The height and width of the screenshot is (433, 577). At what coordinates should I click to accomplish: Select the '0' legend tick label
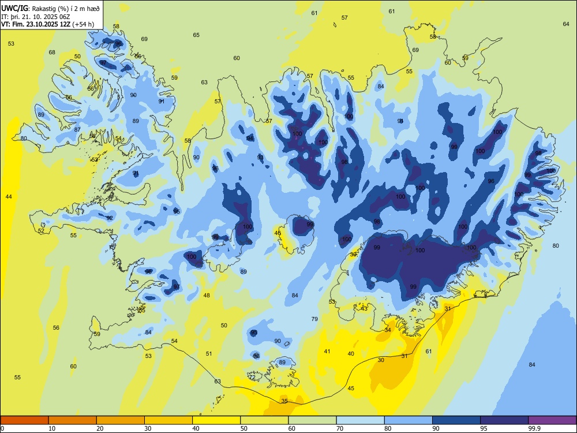pyautogui.click(x=2, y=428)
